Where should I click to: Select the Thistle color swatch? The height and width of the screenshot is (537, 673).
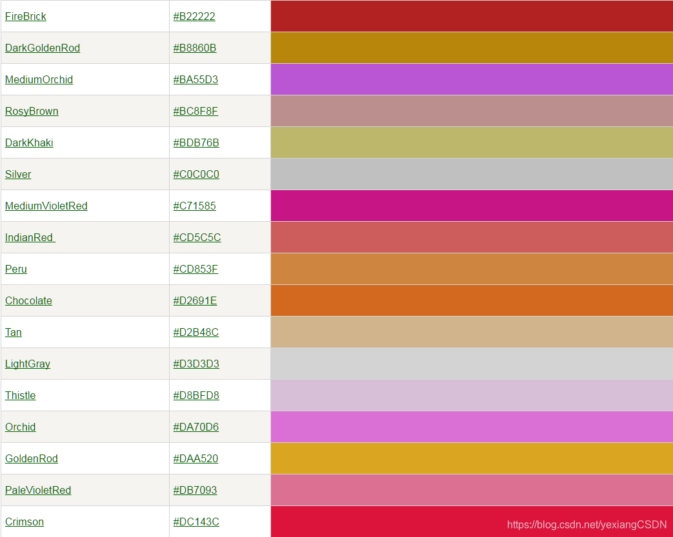[x=472, y=395]
